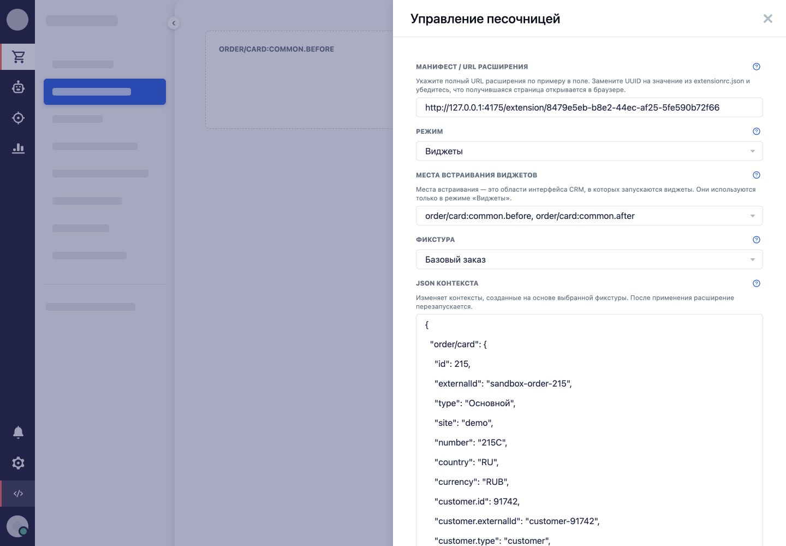Click the user avatar at sidebar bottom
Screen dimensions: 786x546
pyautogui.click(x=17, y=526)
